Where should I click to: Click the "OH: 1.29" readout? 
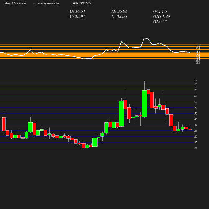point(162,17)
